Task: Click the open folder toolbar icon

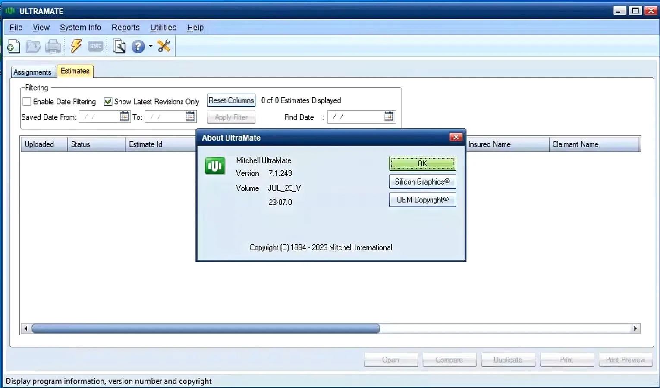Action: click(x=33, y=46)
